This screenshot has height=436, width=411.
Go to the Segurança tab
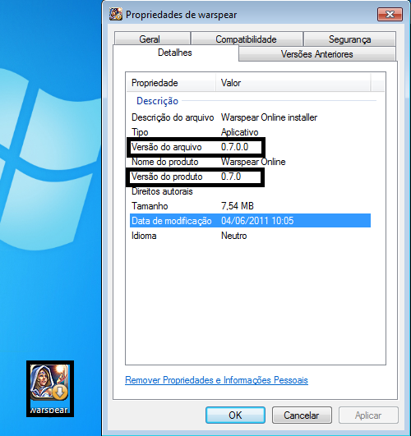click(x=349, y=39)
